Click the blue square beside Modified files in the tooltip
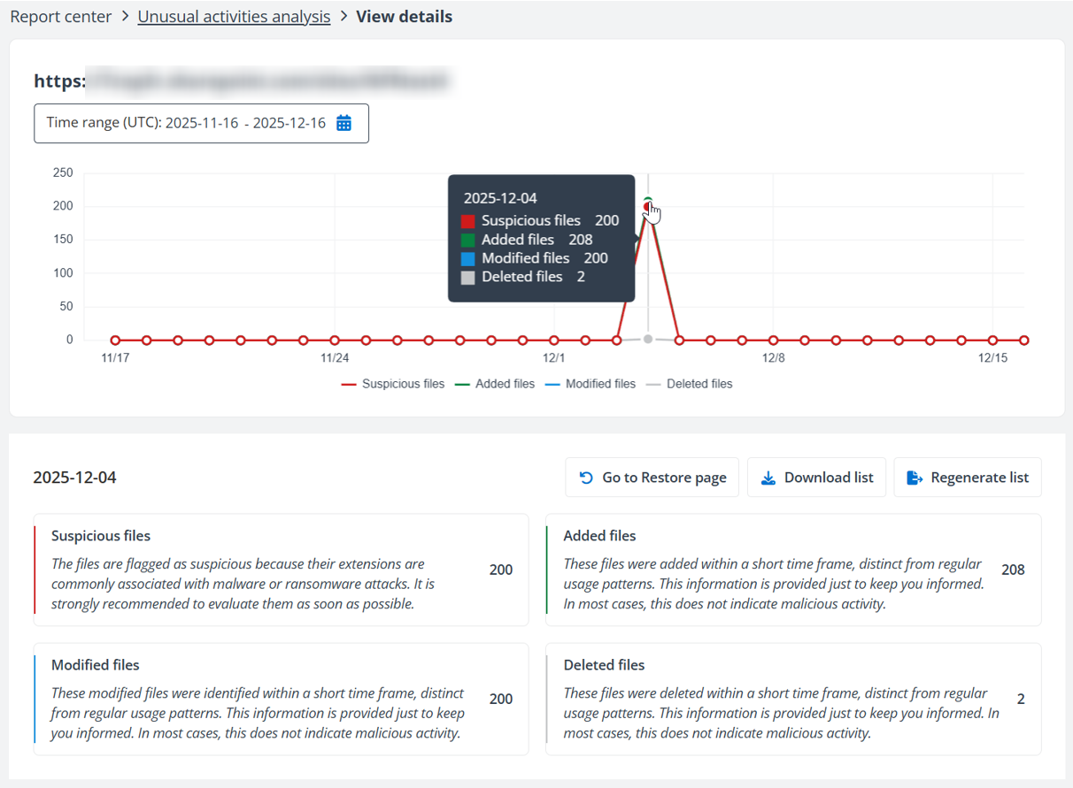This screenshot has width=1073, height=788. (470, 258)
